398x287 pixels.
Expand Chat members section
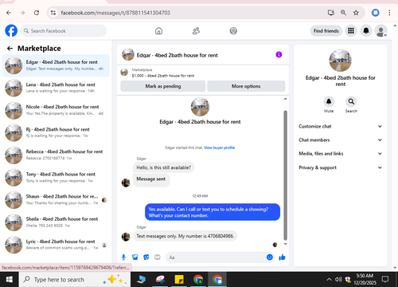340,140
